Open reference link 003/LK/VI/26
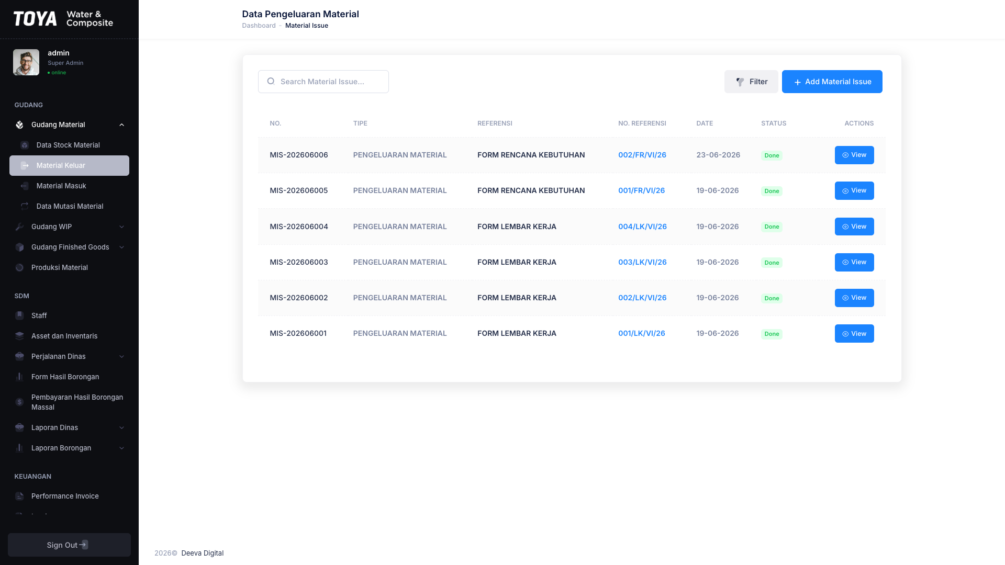The height and width of the screenshot is (565, 1005). 643,263
